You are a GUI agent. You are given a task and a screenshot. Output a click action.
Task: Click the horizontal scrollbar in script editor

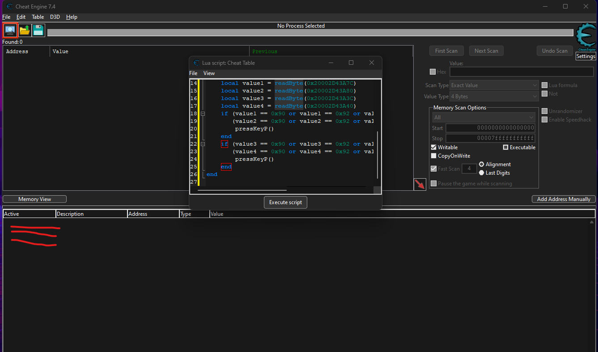pyautogui.click(x=242, y=190)
